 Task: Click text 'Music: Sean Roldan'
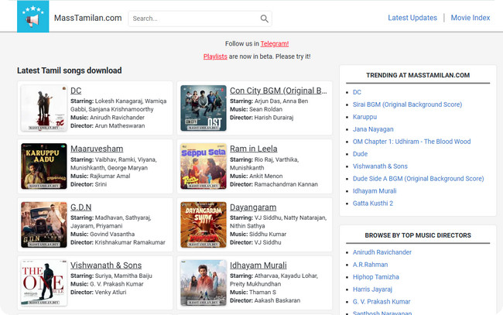pos(256,109)
